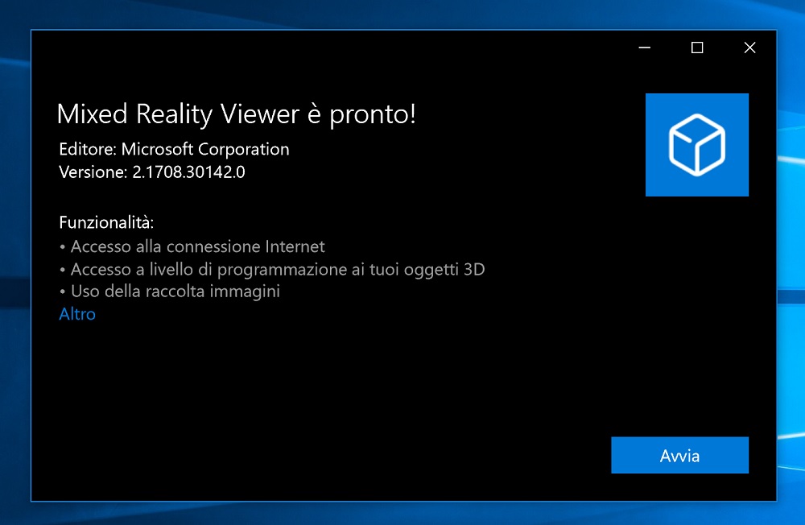Click the minimize window control
The height and width of the screenshot is (525, 805).
point(644,48)
